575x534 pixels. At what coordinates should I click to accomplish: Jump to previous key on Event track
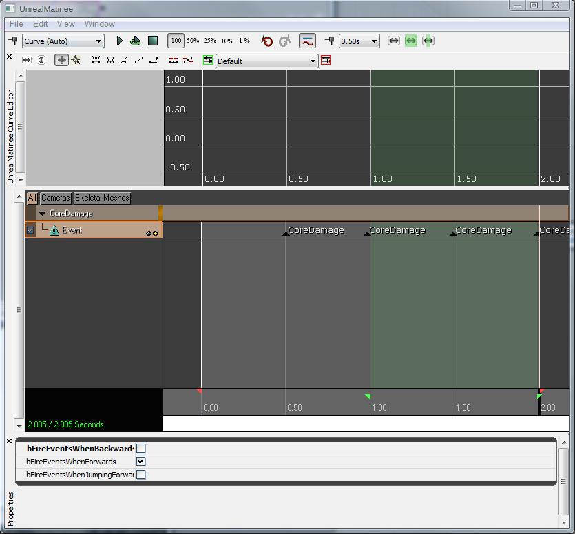[149, 234]
